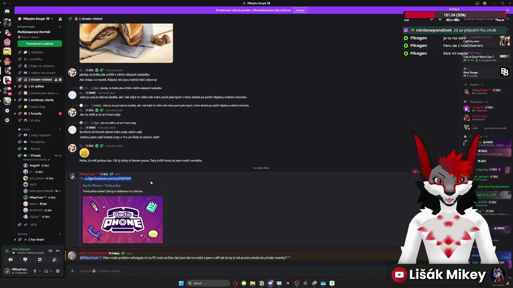Click the Gartic Phone preview thumbnail
This screenshot has width=513, height=288.
pos(123,220)
